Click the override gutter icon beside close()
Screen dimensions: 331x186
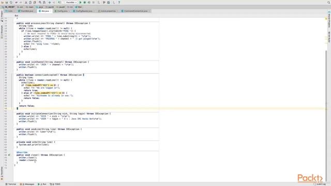pos(9,155)
